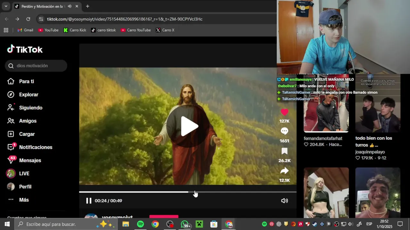410x230 pixels.
Task: Open joaquinnpelayo profile link
Action: (370, 152)
